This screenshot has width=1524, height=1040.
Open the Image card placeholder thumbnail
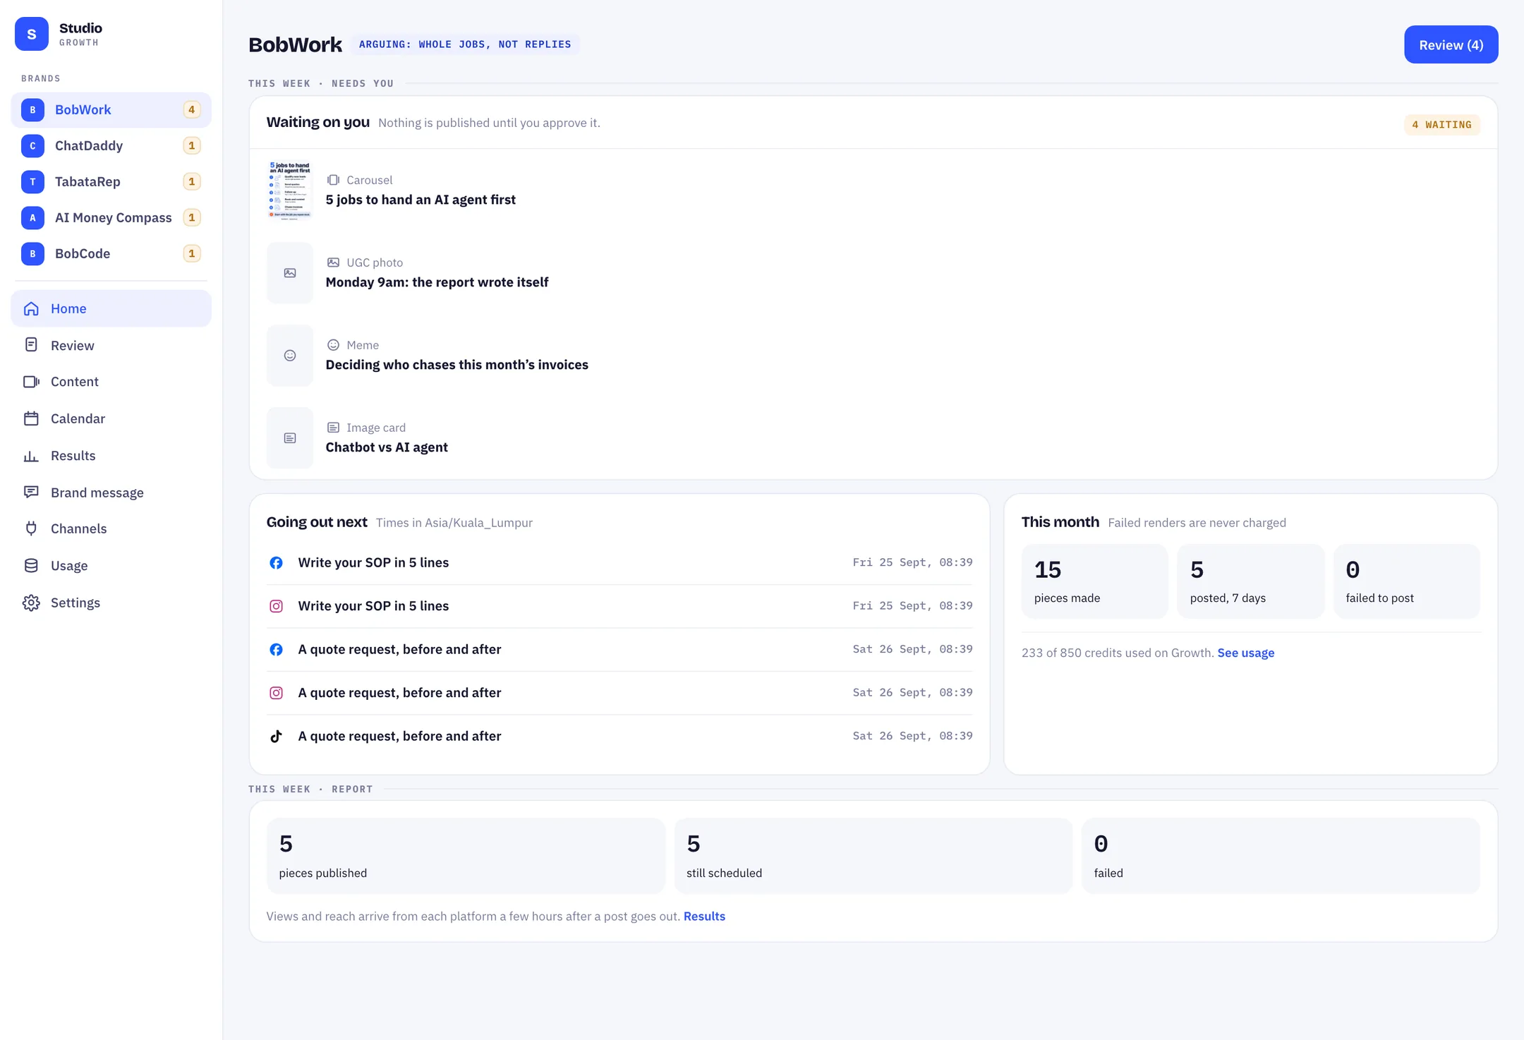pyautogui.click(x=290, y=438)
